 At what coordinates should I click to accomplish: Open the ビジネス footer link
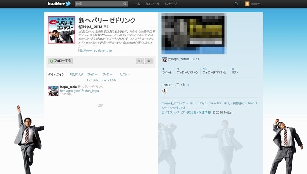click(167, 112)
